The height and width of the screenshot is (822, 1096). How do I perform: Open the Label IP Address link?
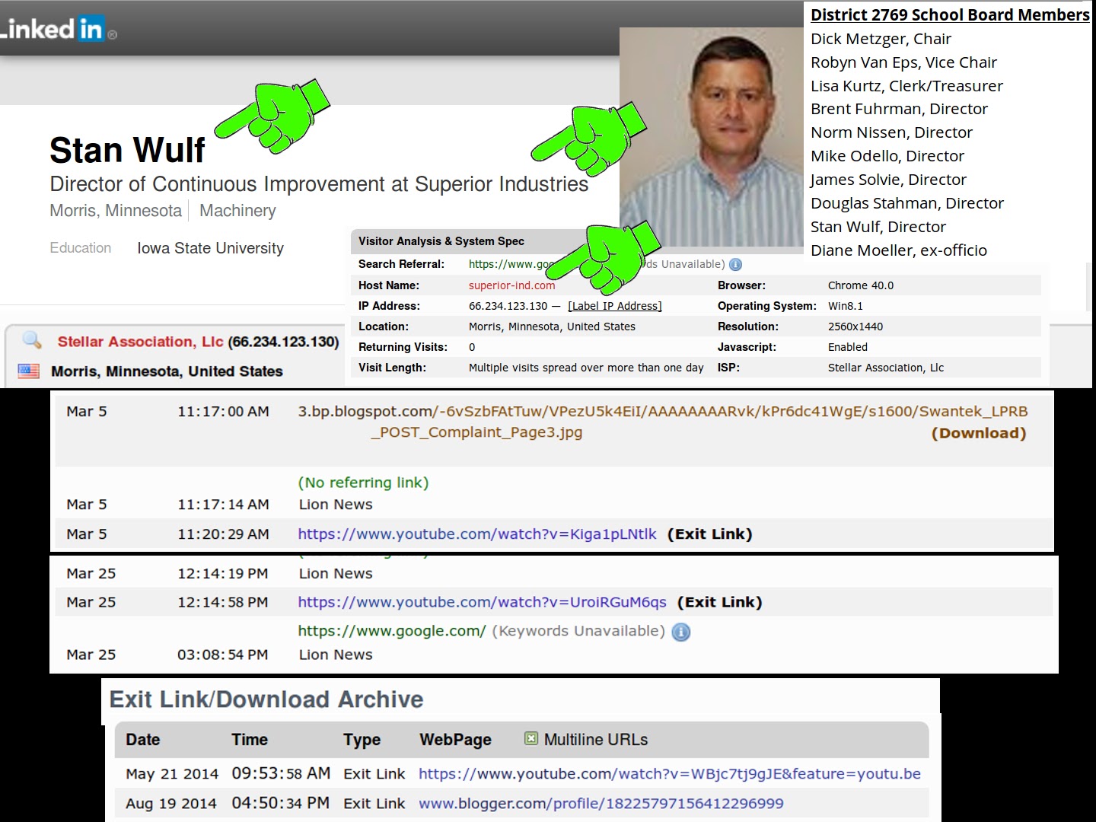615,306
